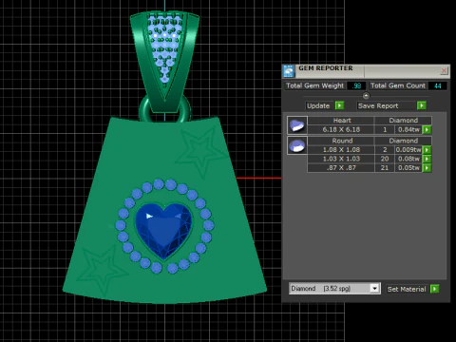
Task: Click the Heart shape header cell
Action: [341, 121]
